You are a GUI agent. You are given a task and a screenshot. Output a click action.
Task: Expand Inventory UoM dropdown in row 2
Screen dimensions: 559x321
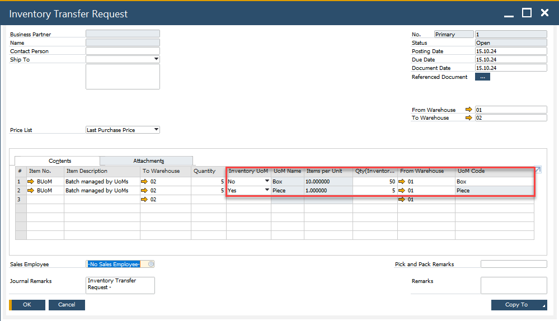pyautogui.click(x=266, y=191)
